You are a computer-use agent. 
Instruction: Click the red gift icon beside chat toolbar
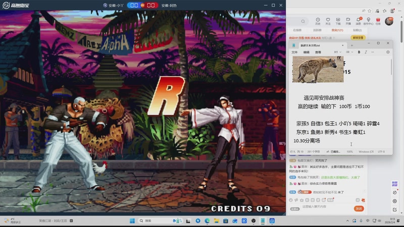click(363, 200)
